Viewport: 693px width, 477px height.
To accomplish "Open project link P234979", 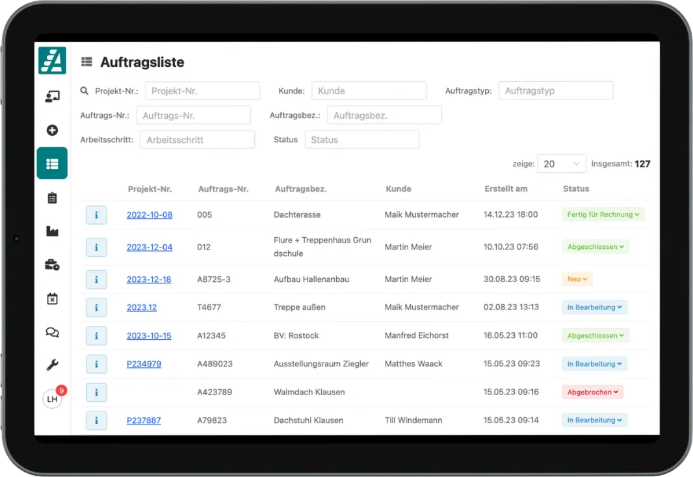I will click(144, 364).
